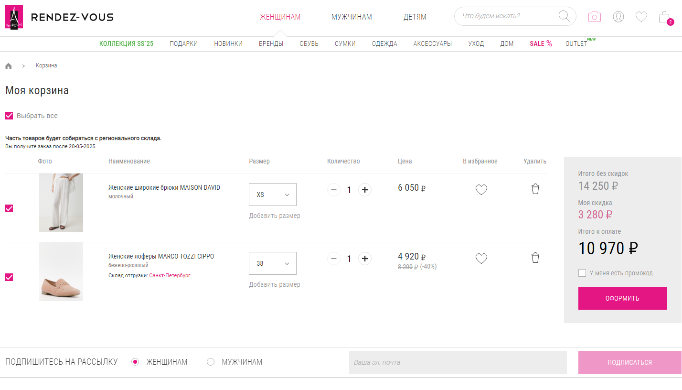
Task: Go to home via breadcrumb house icon
Action: (x=9, y=66)
